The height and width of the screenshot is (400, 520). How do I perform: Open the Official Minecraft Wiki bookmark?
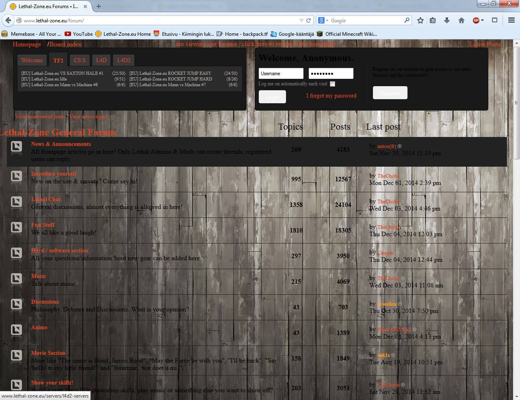[x=347, y=34]
